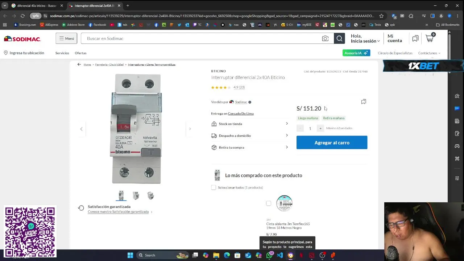Save this product with the bookmark icon
Image resolution: width=464 pixels, height=261 pixels.
pos(364,101)
